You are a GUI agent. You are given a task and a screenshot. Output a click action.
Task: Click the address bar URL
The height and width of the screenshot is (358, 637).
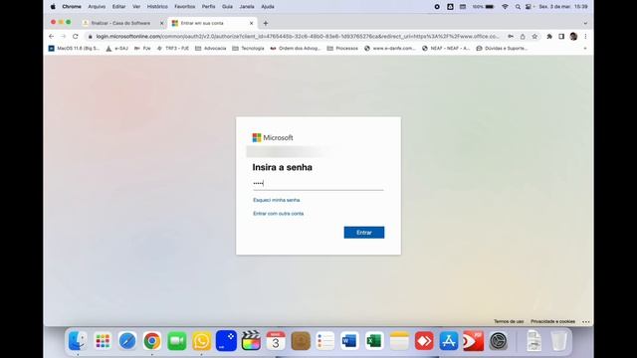click(298, 37)
